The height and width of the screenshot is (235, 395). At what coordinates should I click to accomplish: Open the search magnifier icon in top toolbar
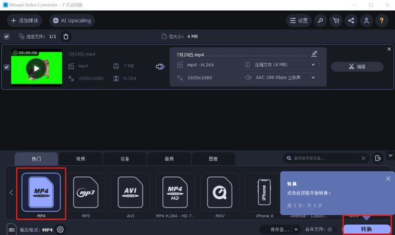320,21
